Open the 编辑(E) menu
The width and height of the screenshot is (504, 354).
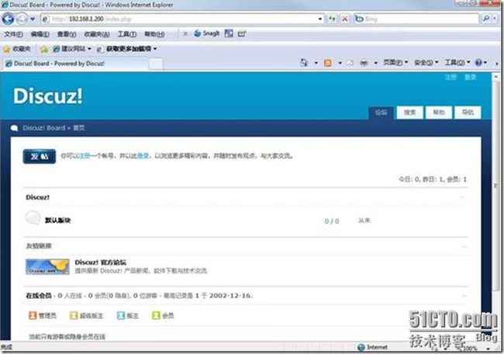(x=40, y=34)
